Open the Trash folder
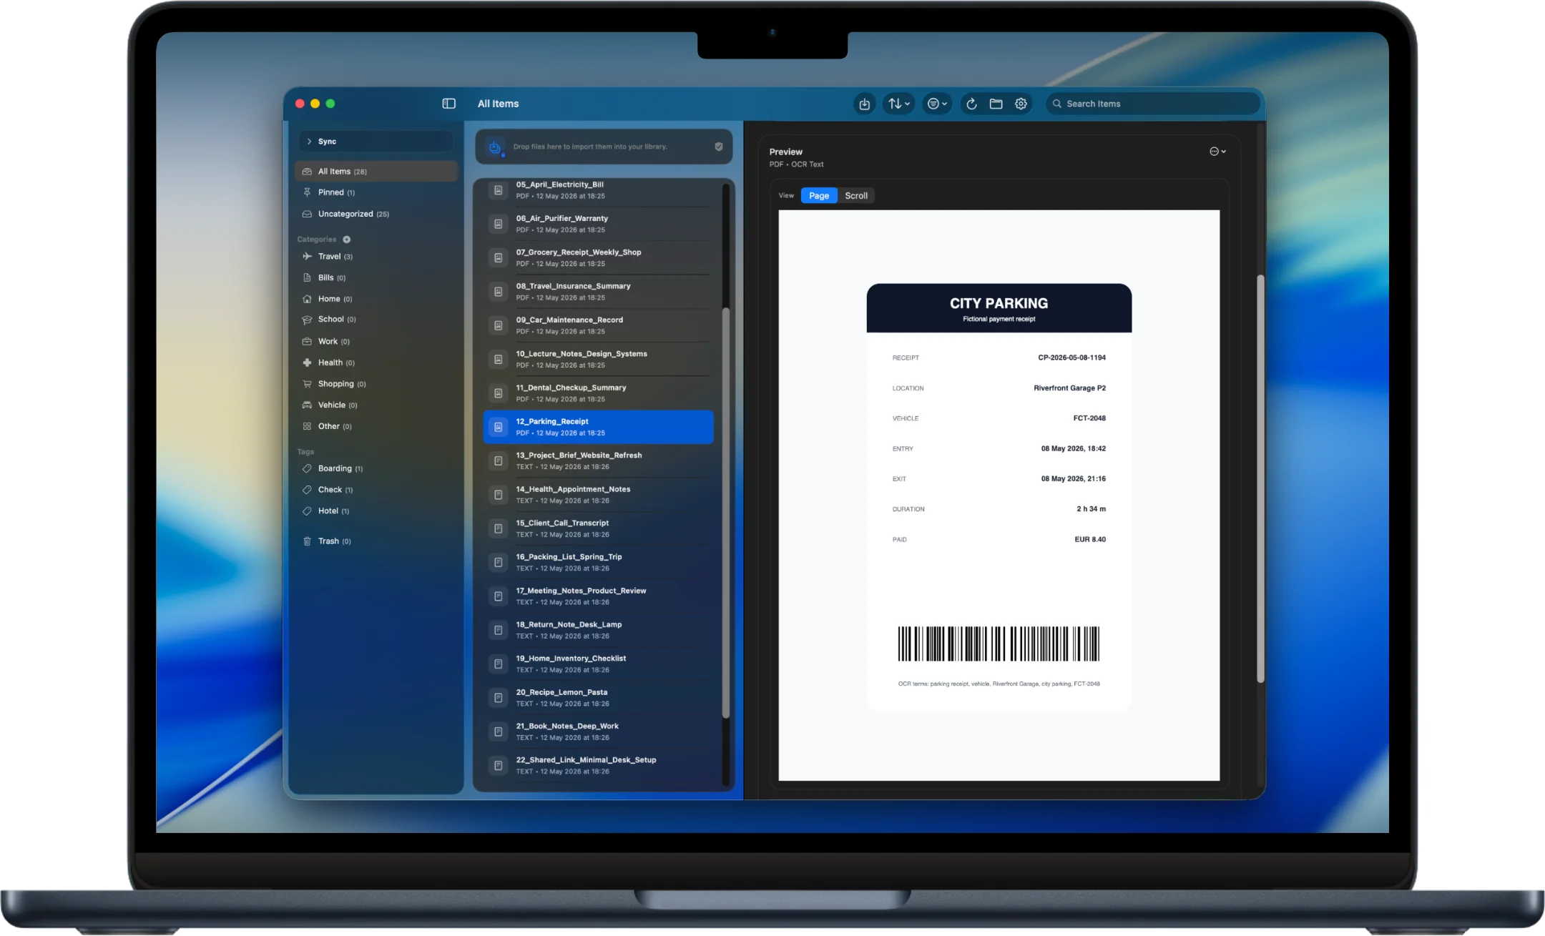This screenshot has width=1545, height=936. click(376, 541)
